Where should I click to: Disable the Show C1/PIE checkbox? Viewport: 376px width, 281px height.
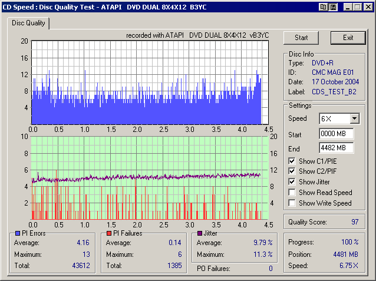coord(292,161)
